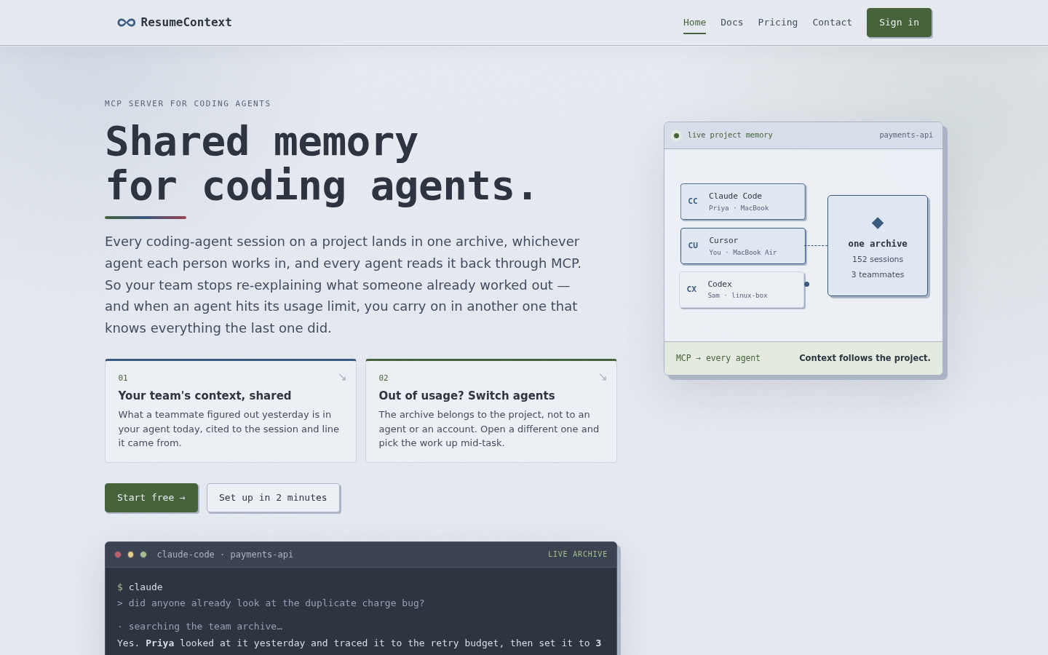
Task: Click the ResumeContext infinity logo icon
Action: point(126,23)
